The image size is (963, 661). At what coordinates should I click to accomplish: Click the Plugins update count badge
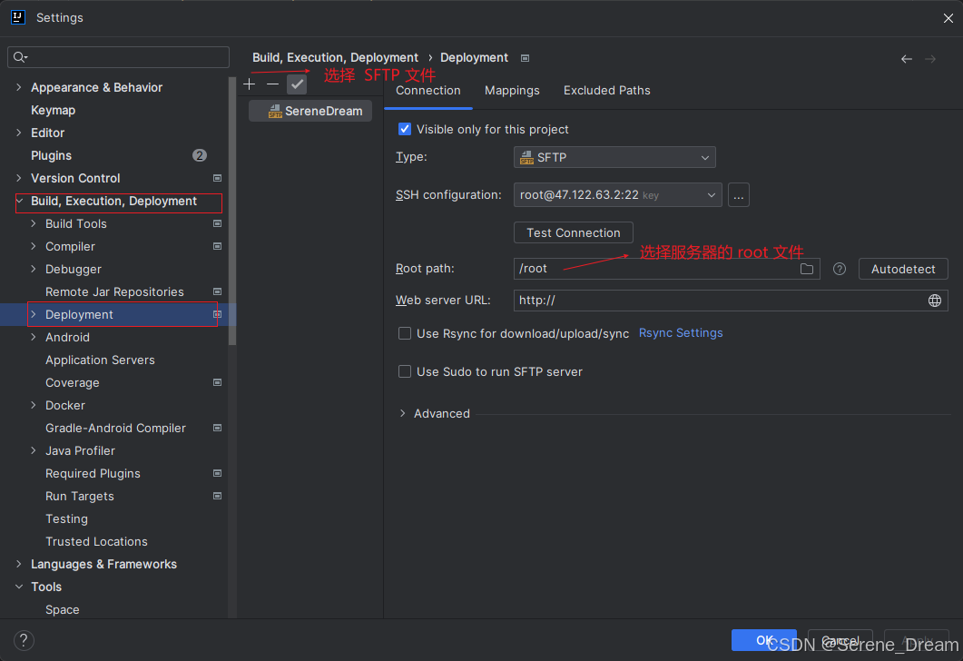tap(199, 155)
